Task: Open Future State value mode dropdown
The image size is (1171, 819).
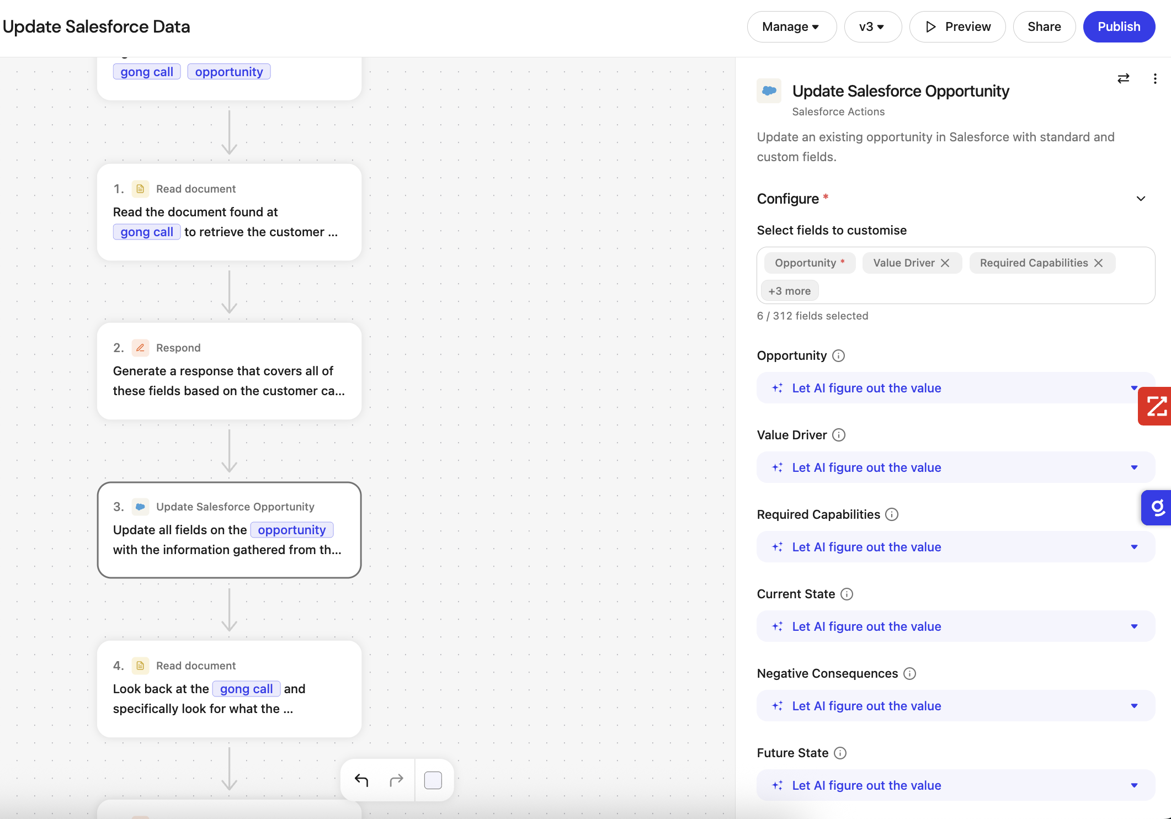Action: 955,785
